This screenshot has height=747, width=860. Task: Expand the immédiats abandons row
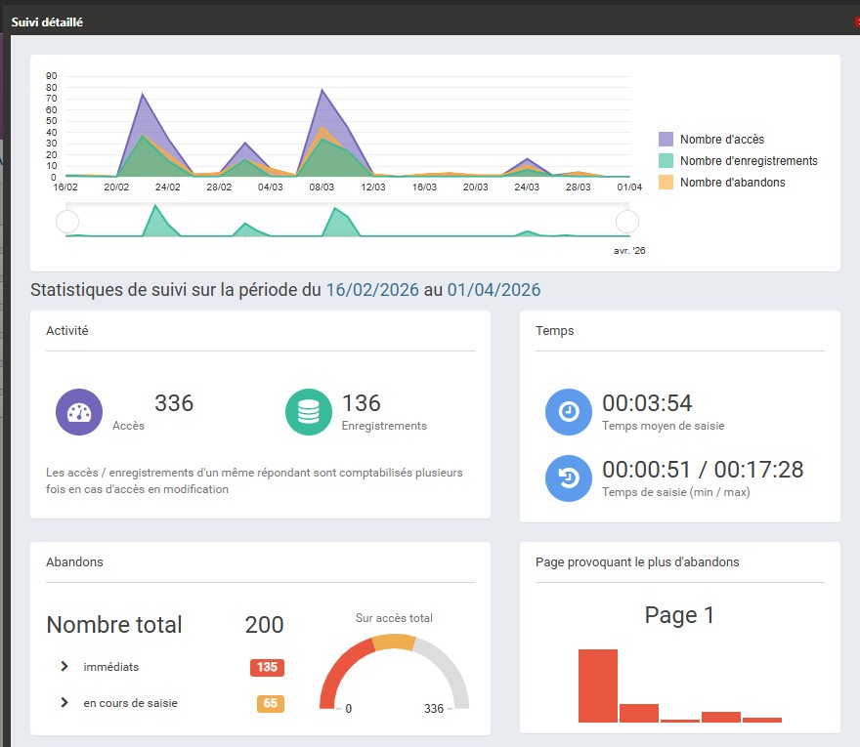64,667
